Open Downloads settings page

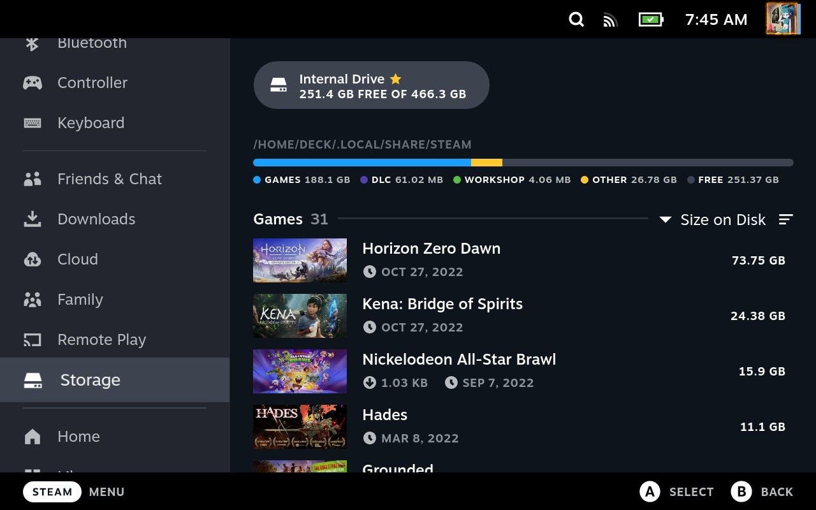tap(96, 219)
